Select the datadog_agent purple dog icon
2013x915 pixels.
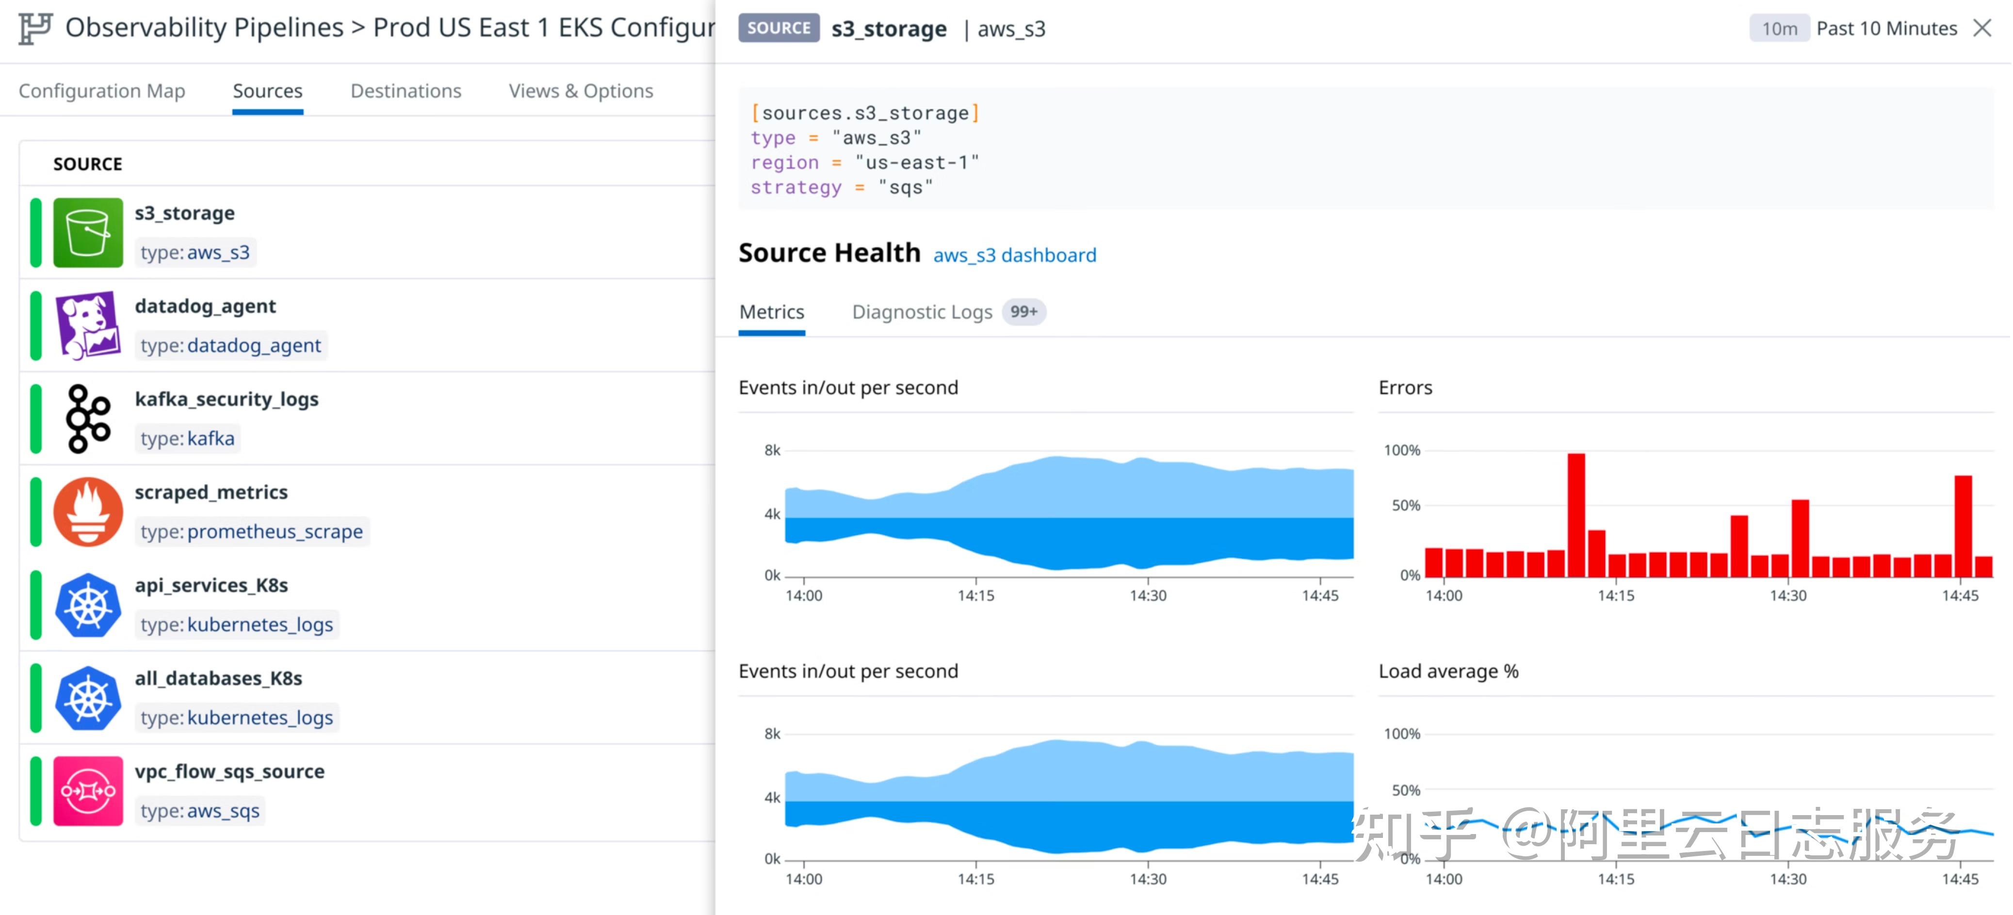click(x=87, y=325)
